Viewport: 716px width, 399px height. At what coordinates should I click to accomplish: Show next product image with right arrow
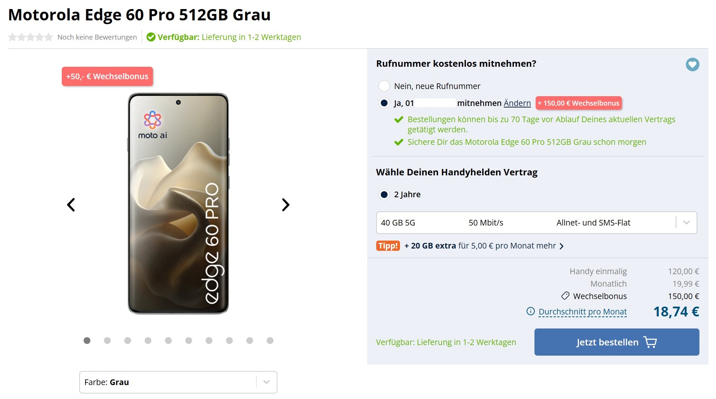click(286, 205)
